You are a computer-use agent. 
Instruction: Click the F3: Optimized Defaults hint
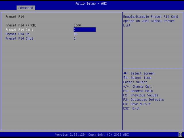pos(143,100)
